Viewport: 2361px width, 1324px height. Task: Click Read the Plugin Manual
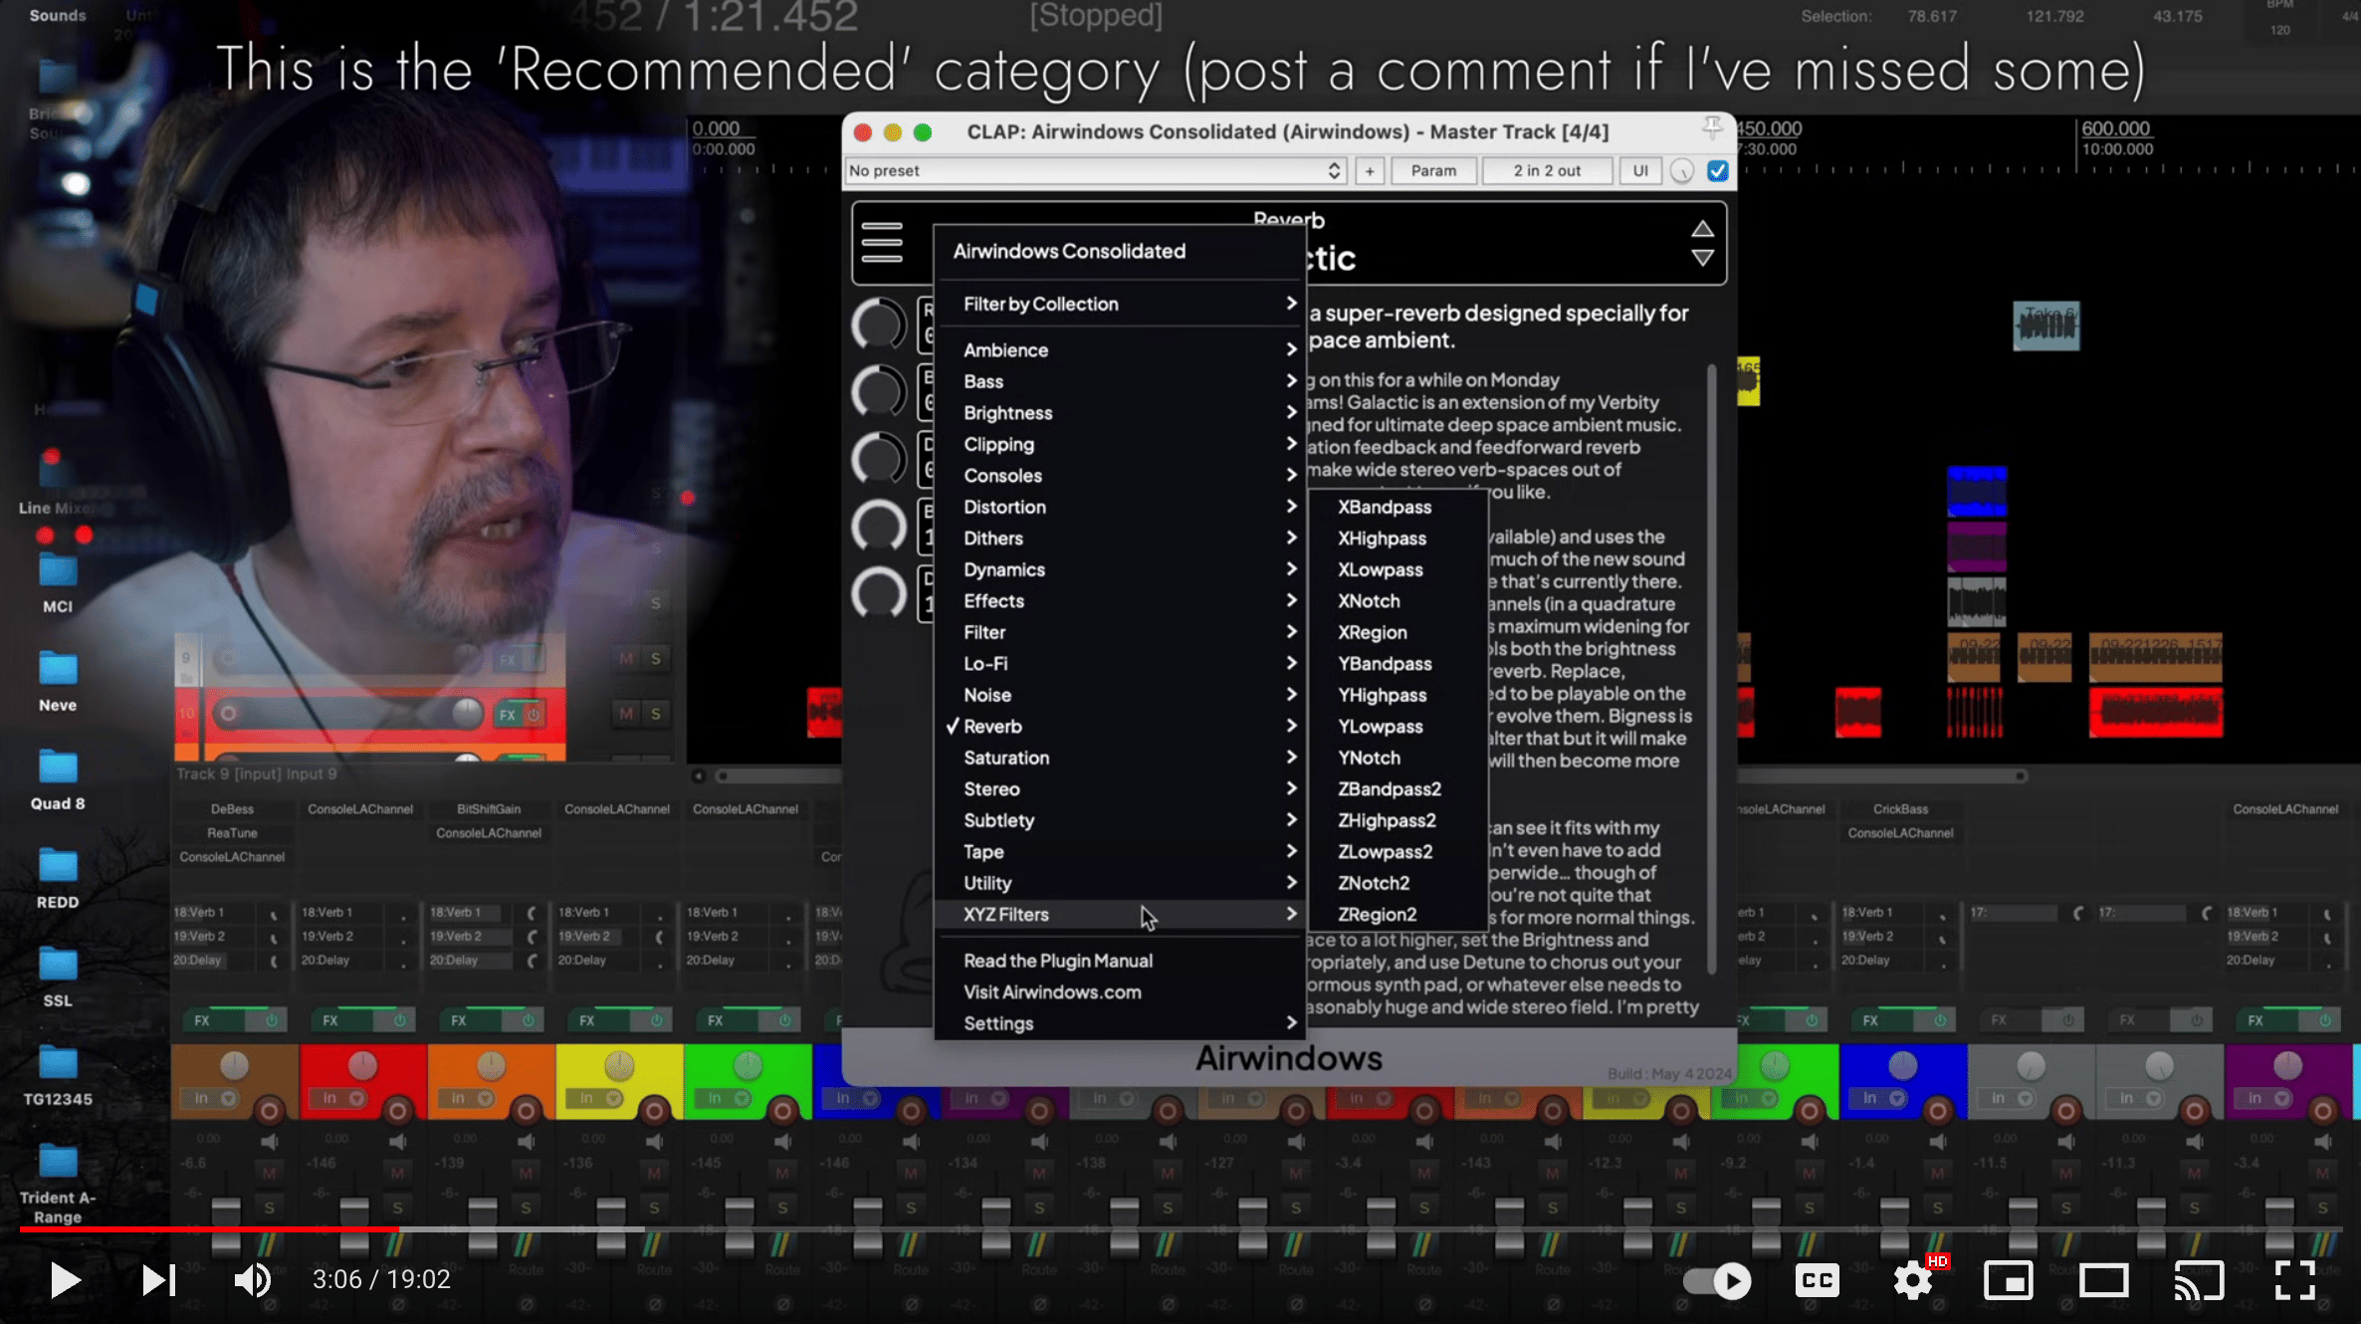1120,961
